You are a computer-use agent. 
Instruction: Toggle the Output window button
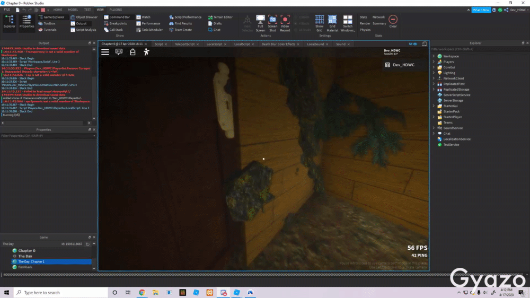78,23
